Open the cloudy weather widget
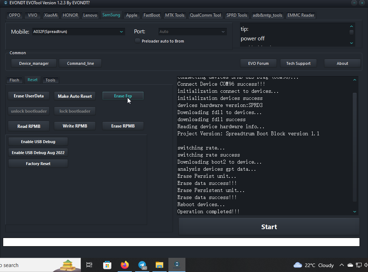Screen dimensions: 368x272 pyautogui.click(x=313, y=265)
